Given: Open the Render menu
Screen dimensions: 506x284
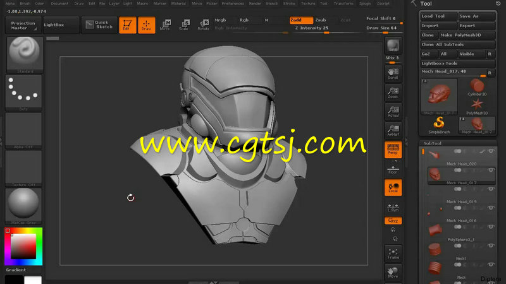Looking at the screenshot, I should [255, 4].
